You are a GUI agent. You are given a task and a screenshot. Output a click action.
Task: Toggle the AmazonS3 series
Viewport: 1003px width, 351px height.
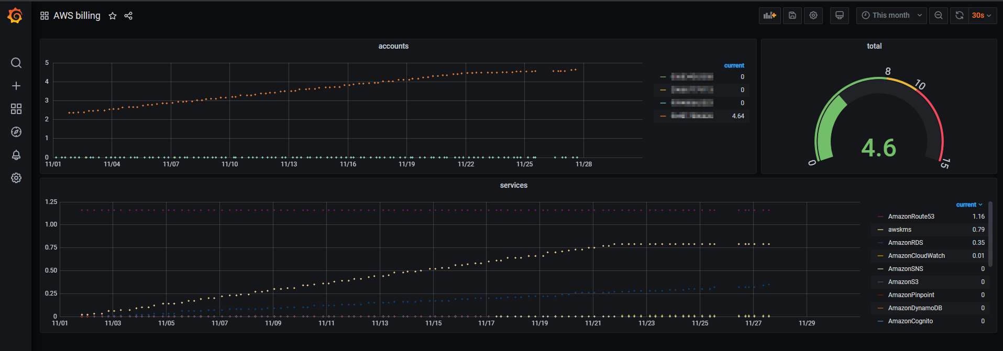[903, 282]
